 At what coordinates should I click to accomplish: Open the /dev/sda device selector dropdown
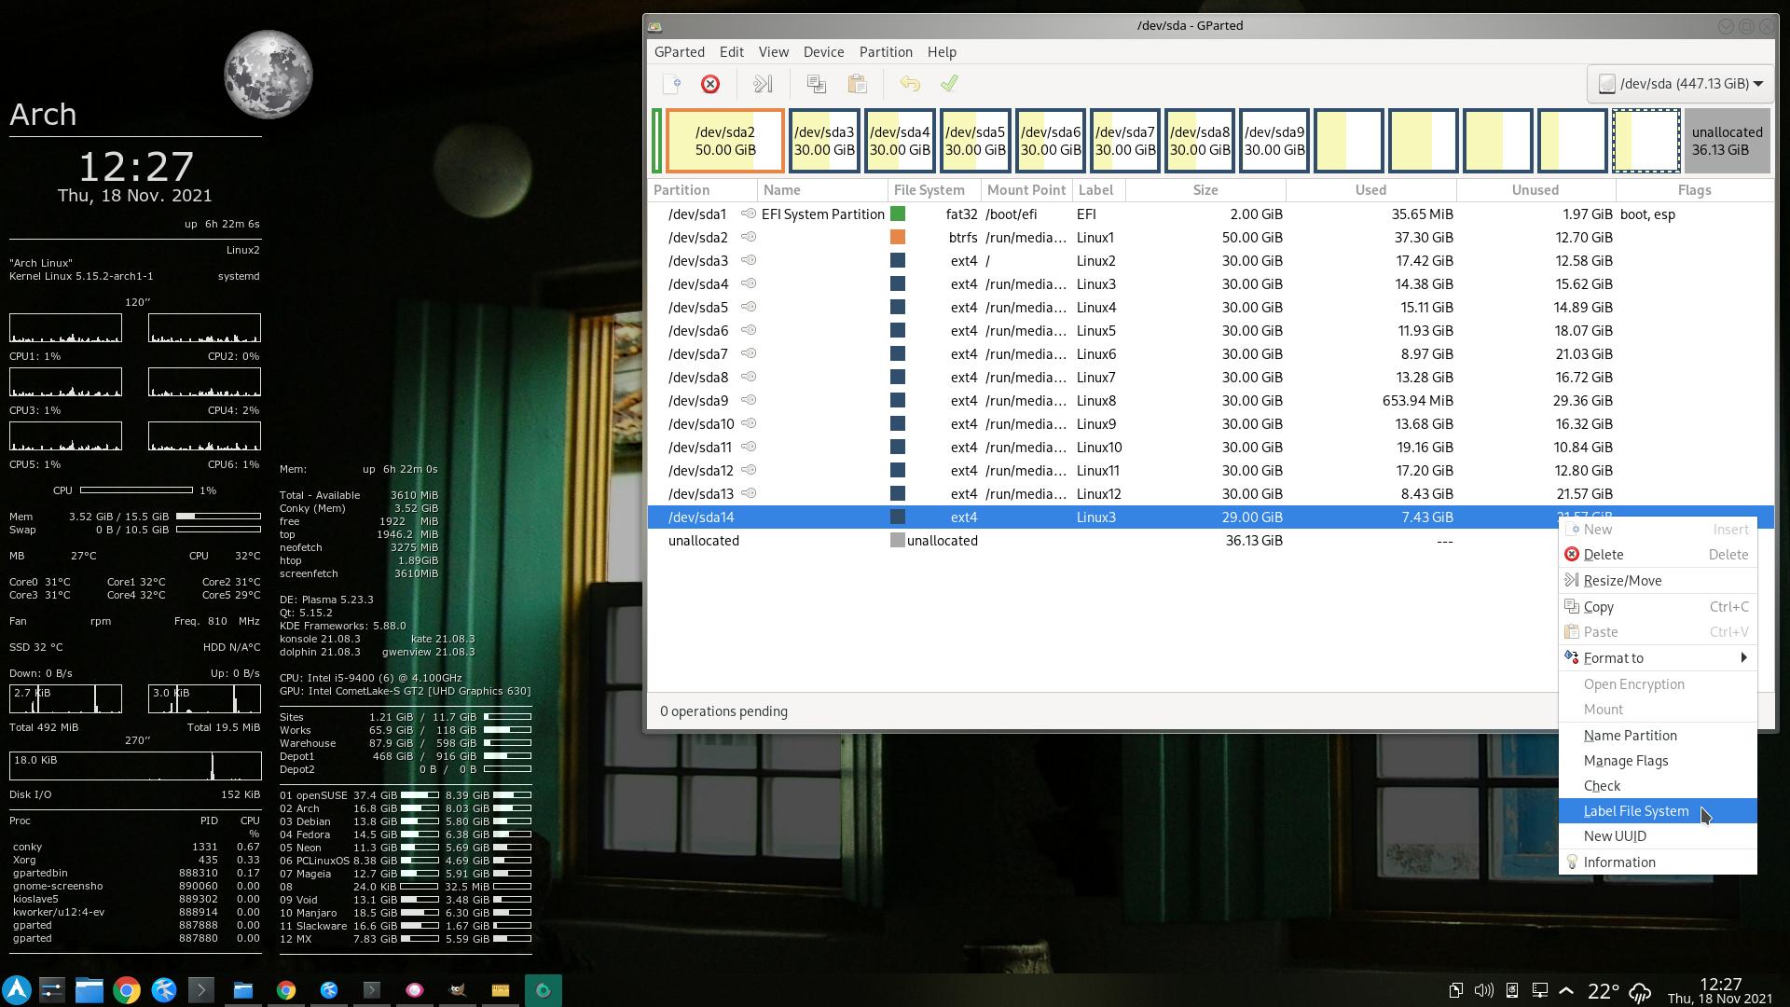click(1680, 84)
